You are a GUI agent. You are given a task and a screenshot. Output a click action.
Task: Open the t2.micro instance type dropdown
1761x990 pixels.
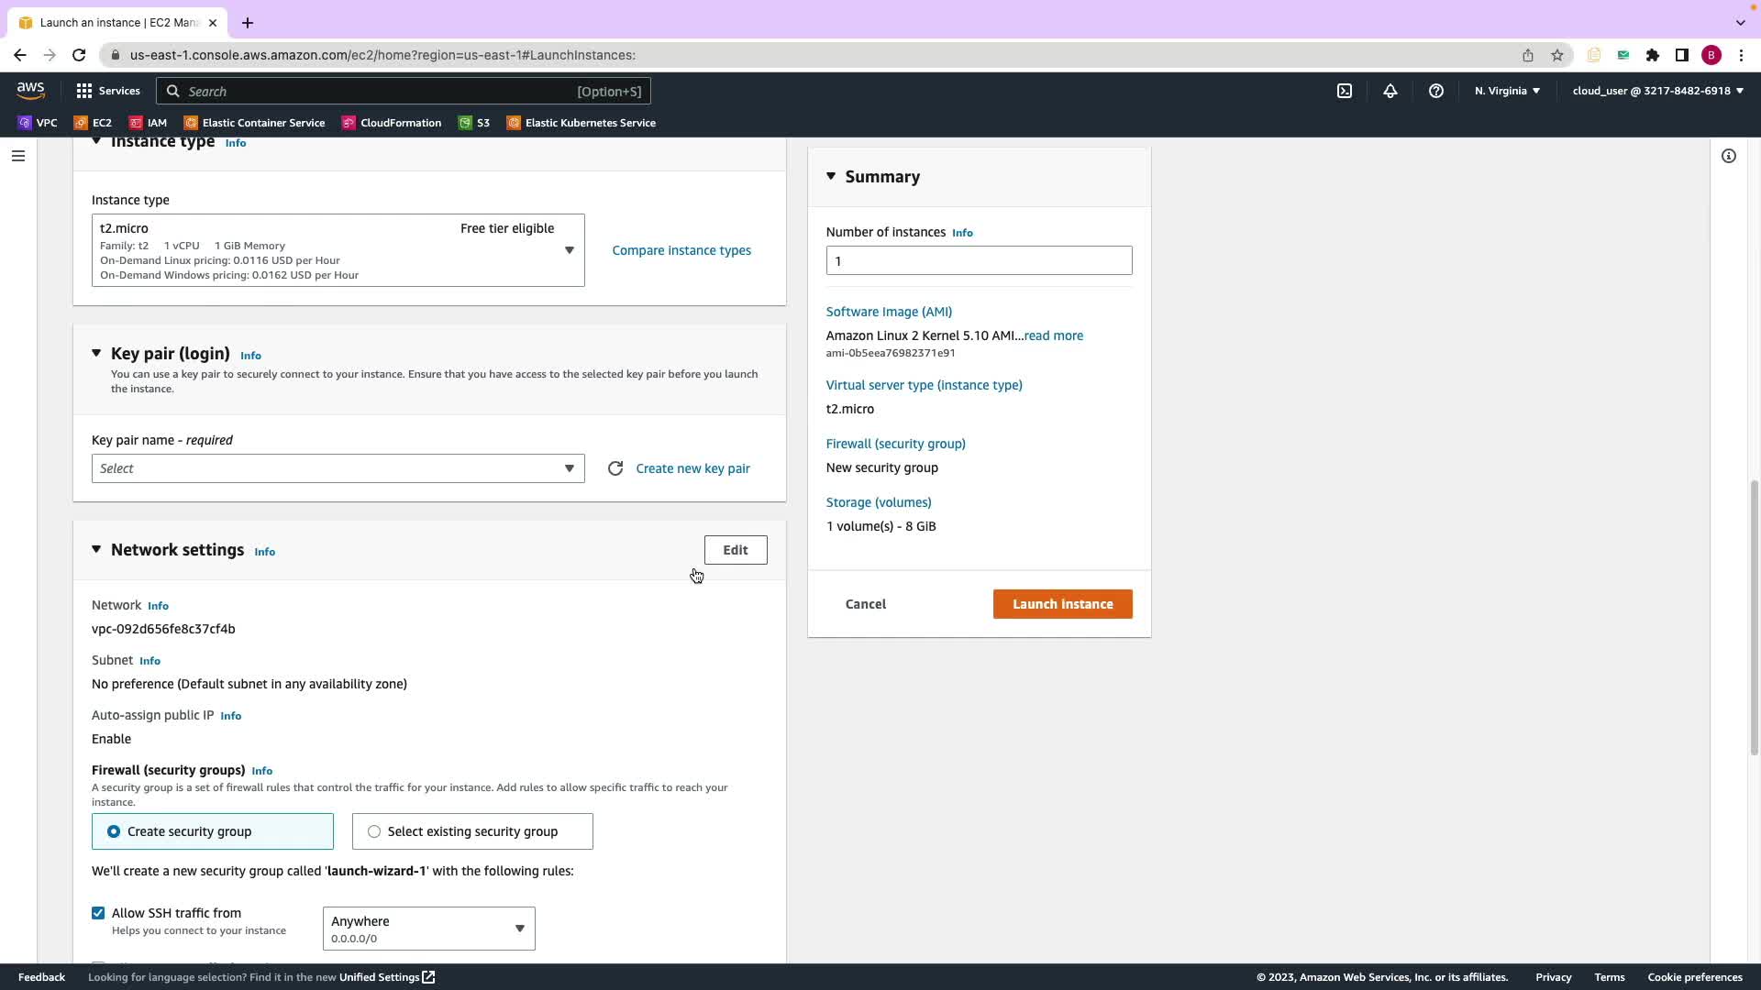[338, 250]
